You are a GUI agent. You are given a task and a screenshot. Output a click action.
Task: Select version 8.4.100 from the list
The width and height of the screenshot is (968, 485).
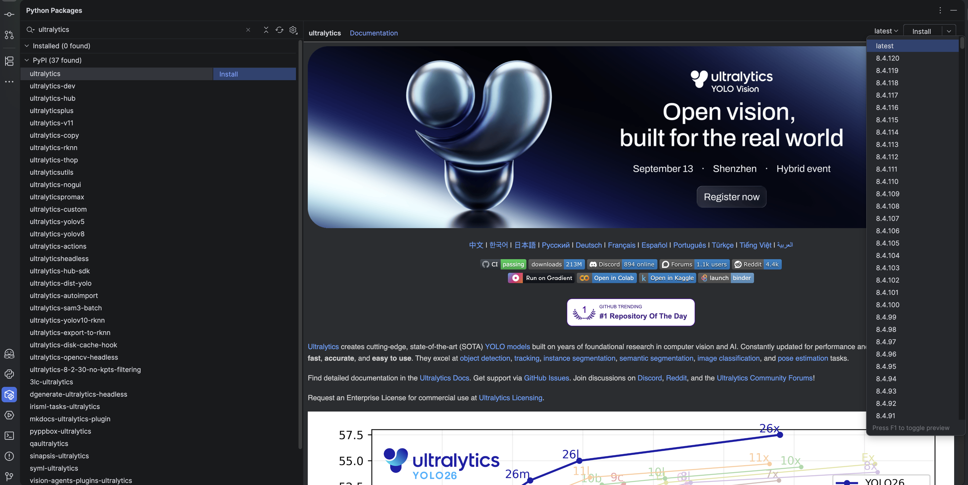(x=913, y=305)
